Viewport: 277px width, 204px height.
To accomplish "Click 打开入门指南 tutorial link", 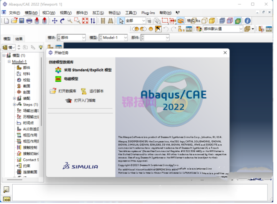I will pos(80,100).
